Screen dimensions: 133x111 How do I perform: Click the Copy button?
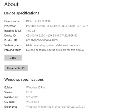pyautogui.click(x=13, y=58)
